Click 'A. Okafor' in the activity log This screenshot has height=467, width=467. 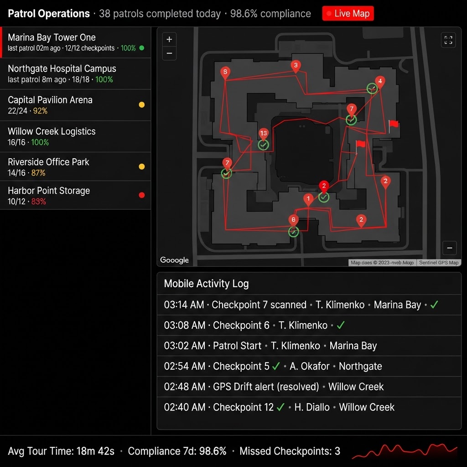[x=310, y=366]
